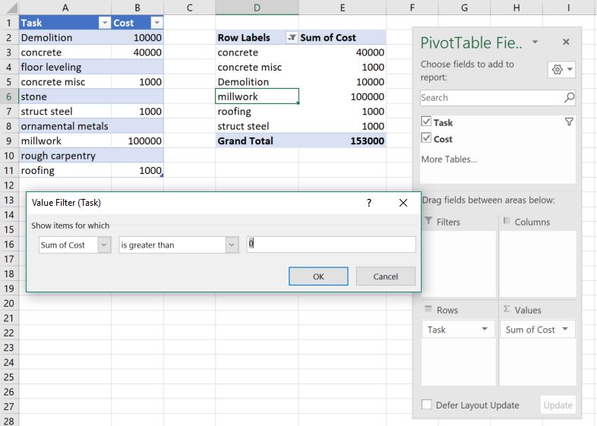The height and width of the screenshot is (426, 597).
Task: Open the Row Labels filter button
Action: coord(292,38)
